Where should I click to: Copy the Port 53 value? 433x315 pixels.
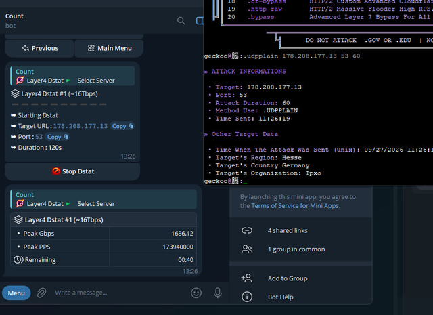coord(57,137)
